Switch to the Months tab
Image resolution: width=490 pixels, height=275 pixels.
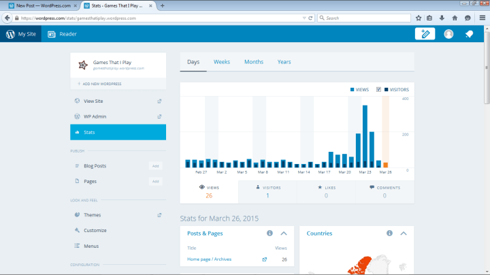(x=254, y=62)
